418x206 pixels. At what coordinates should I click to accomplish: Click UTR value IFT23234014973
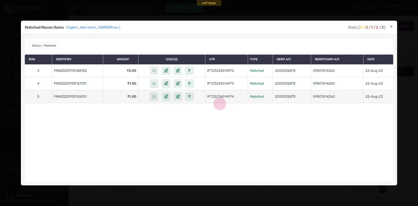[x=221, y=84]
